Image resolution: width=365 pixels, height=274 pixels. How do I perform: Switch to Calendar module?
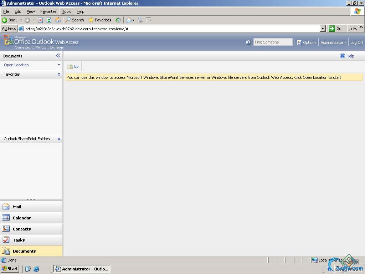31,218
